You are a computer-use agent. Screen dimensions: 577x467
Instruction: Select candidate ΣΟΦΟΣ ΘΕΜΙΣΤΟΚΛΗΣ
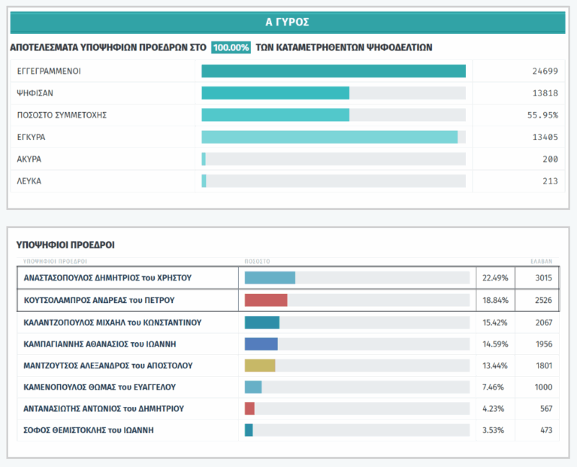click(x=89, y=430)
